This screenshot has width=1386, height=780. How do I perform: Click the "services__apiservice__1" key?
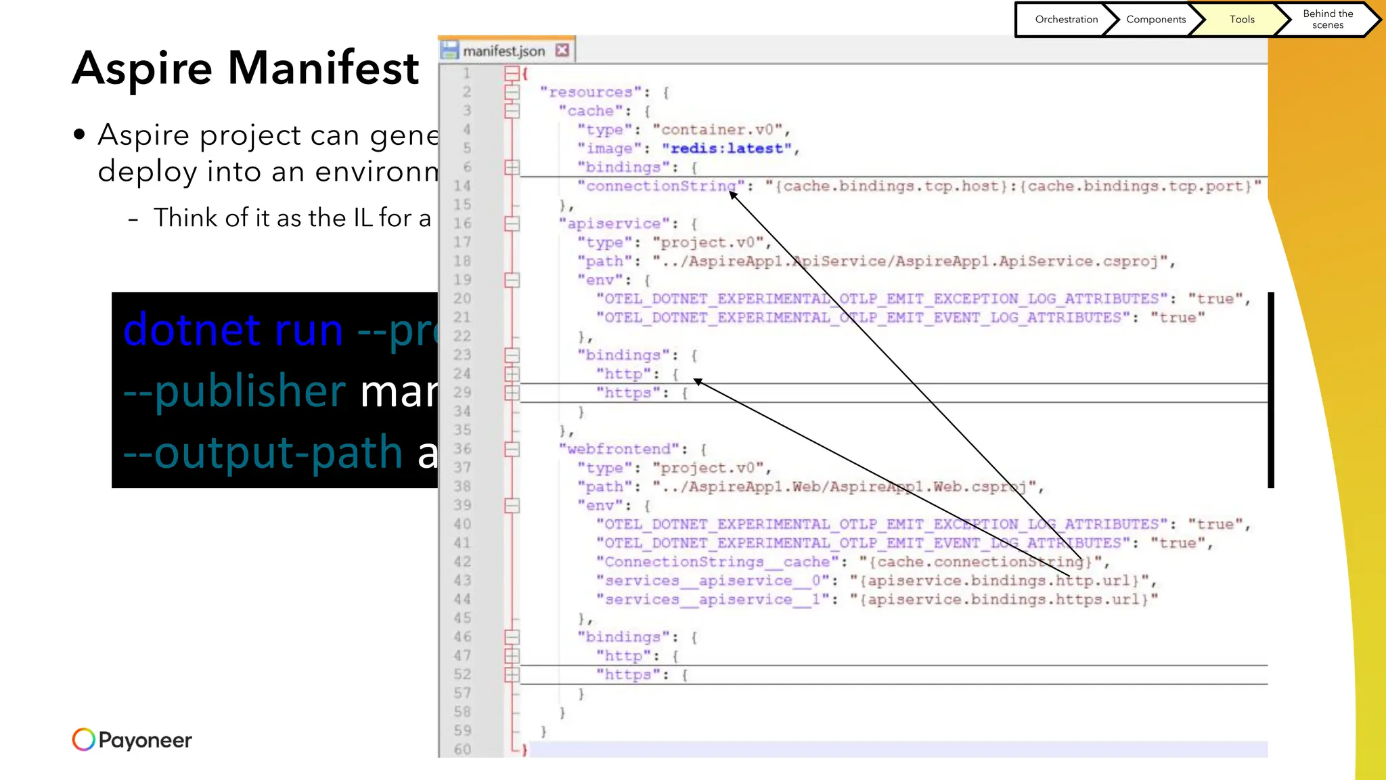(x=712, y=600)
